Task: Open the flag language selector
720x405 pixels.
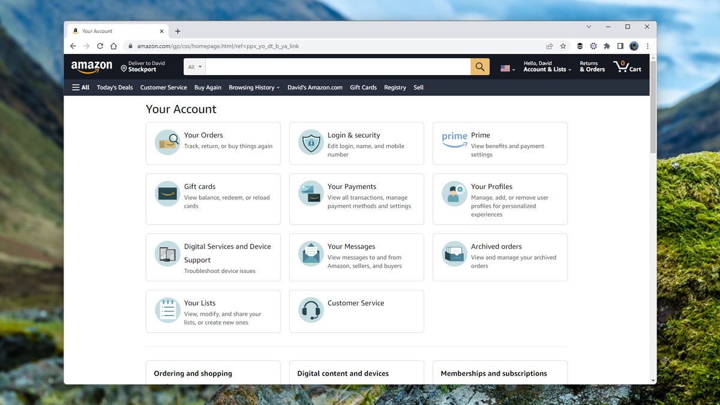Action: 506,67
